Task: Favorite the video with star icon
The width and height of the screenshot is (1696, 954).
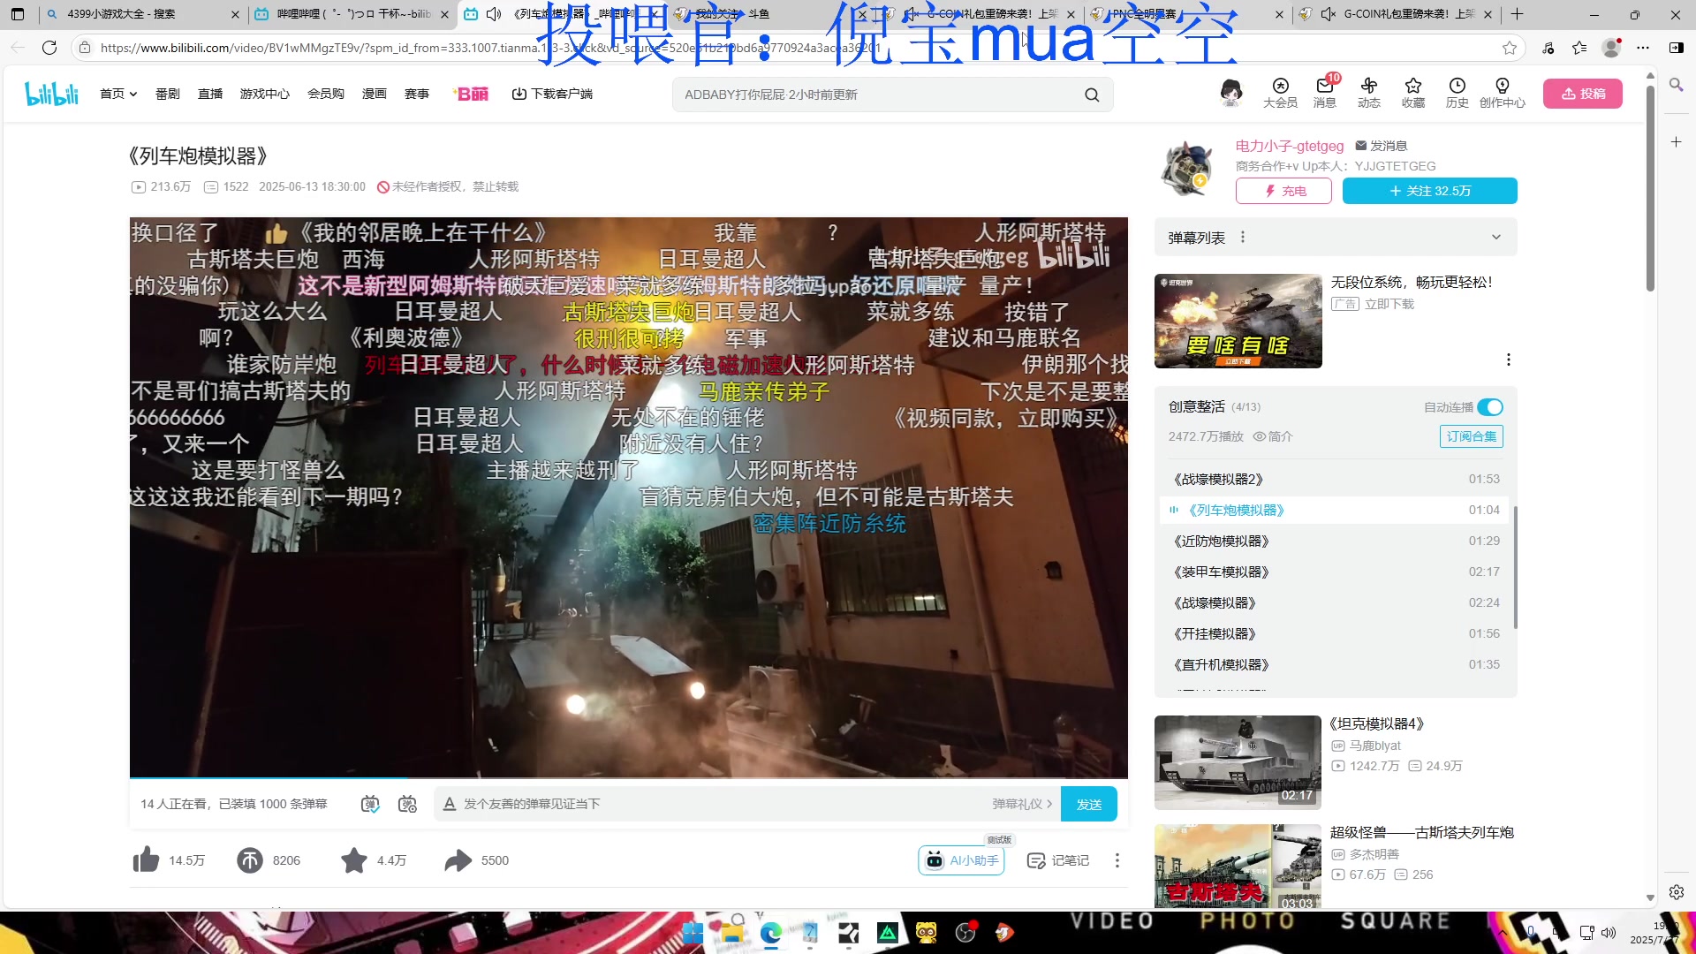Action: click(x=354, y=859)
